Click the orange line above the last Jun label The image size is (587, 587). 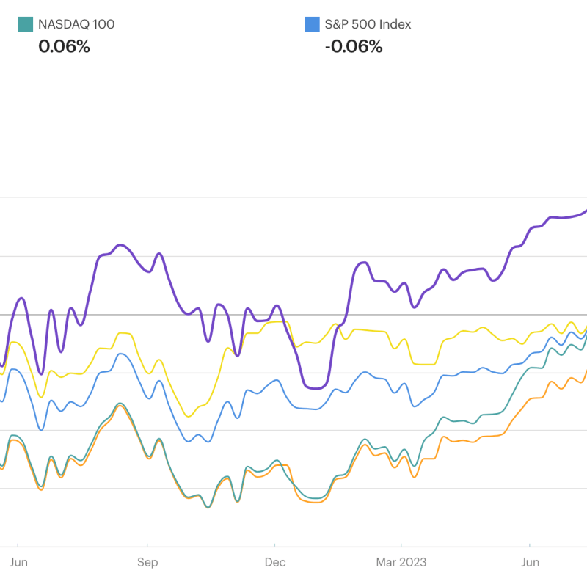(530, 401)
